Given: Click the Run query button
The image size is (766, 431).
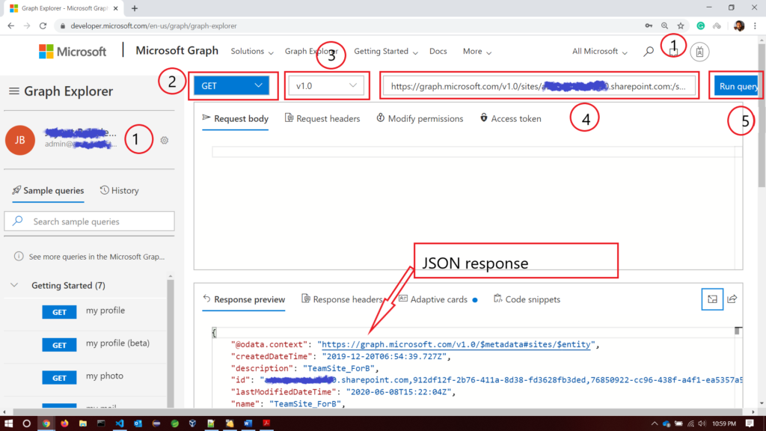Looking at the screenshot, I should click(x=737, y=86).
